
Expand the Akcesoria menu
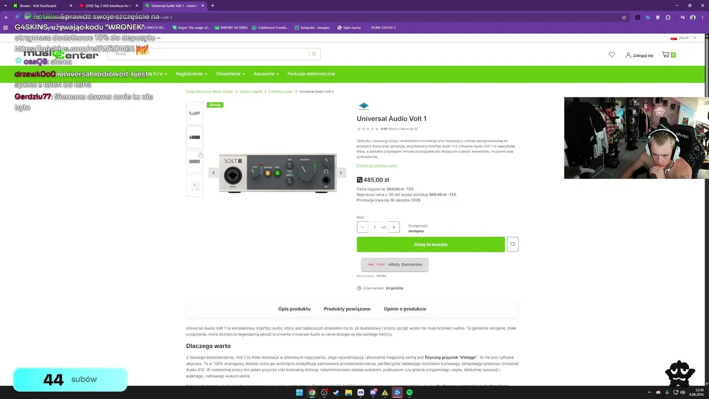tap(266, 74)
